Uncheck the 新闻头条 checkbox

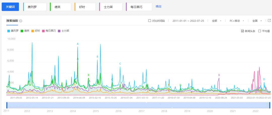[243, 31]
